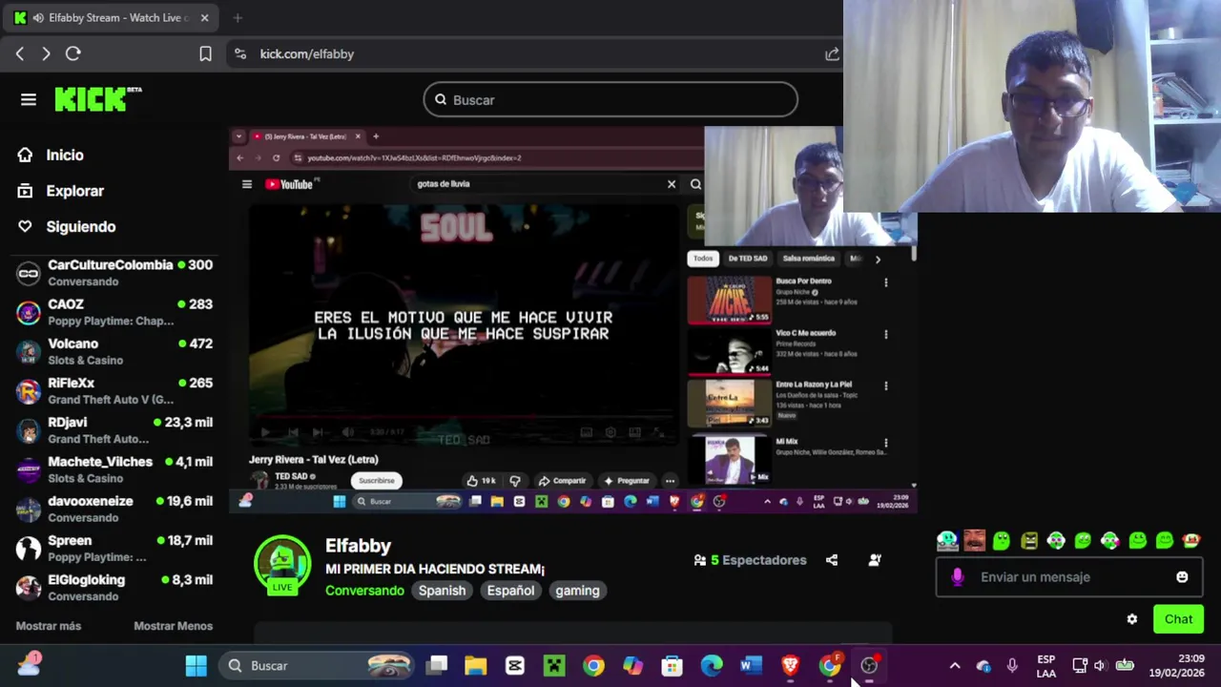
Task: Expand the system tray hidden icons
Action: pos(954,665)
